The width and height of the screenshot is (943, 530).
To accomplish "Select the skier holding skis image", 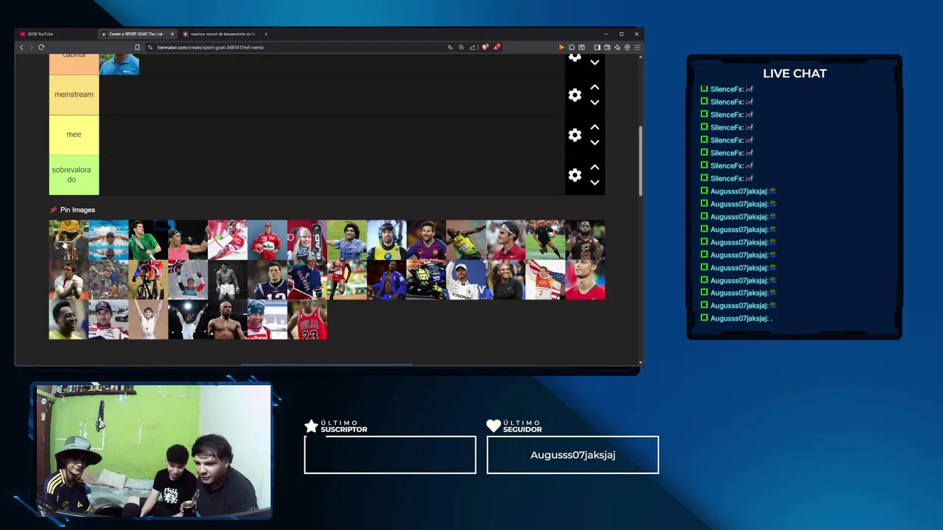I will (x=307, y=240).
